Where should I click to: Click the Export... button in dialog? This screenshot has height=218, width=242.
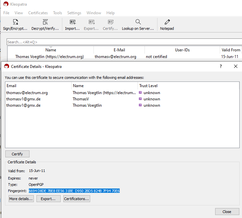(48, 199)
